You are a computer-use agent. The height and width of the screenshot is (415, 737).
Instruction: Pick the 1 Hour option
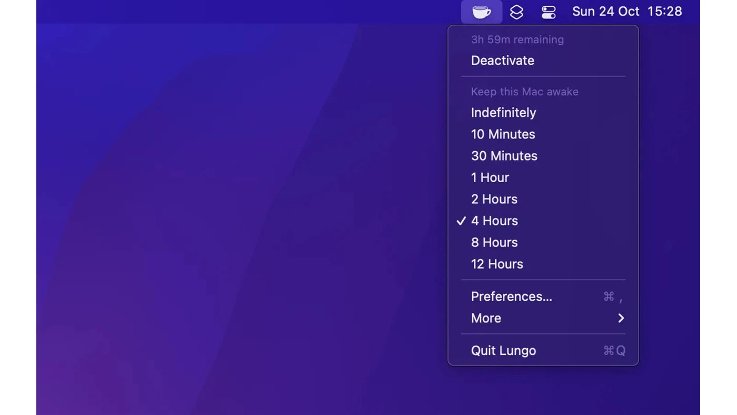[543, 177]
